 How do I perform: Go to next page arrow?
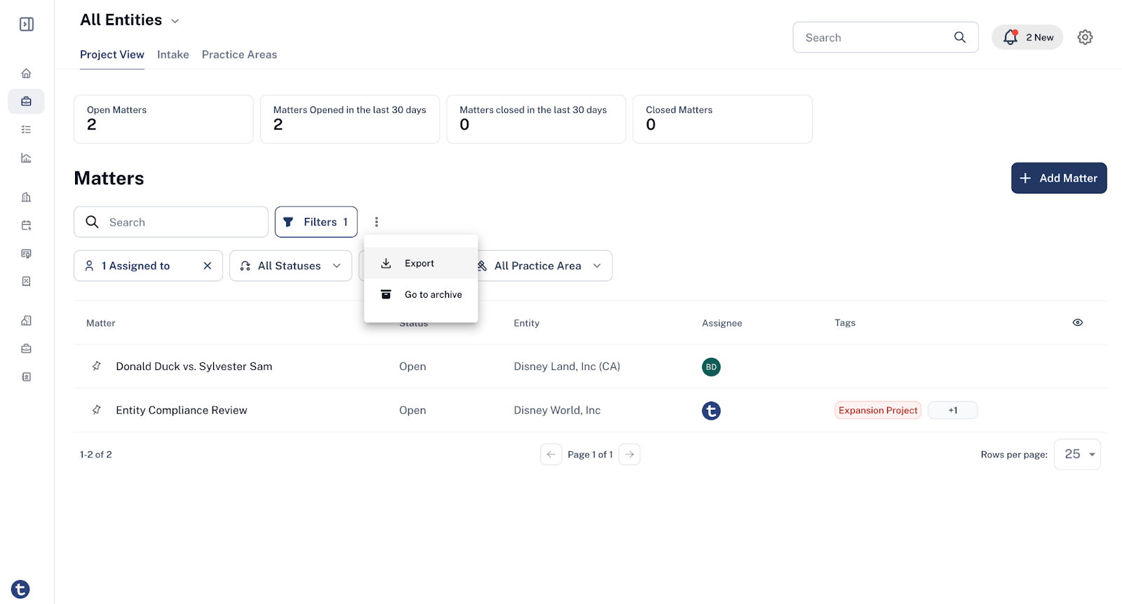tap(630, 454)
